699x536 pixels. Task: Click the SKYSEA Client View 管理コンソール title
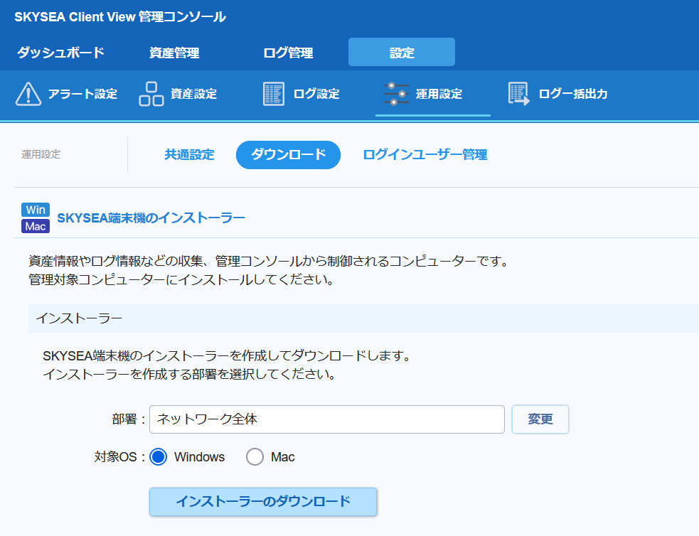coord(120,17)
